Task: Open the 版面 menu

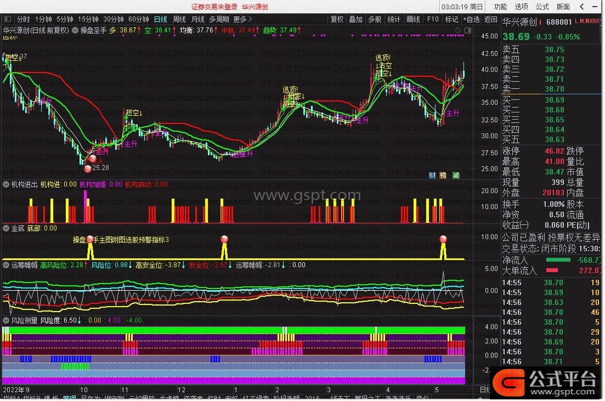Action: 563,7
